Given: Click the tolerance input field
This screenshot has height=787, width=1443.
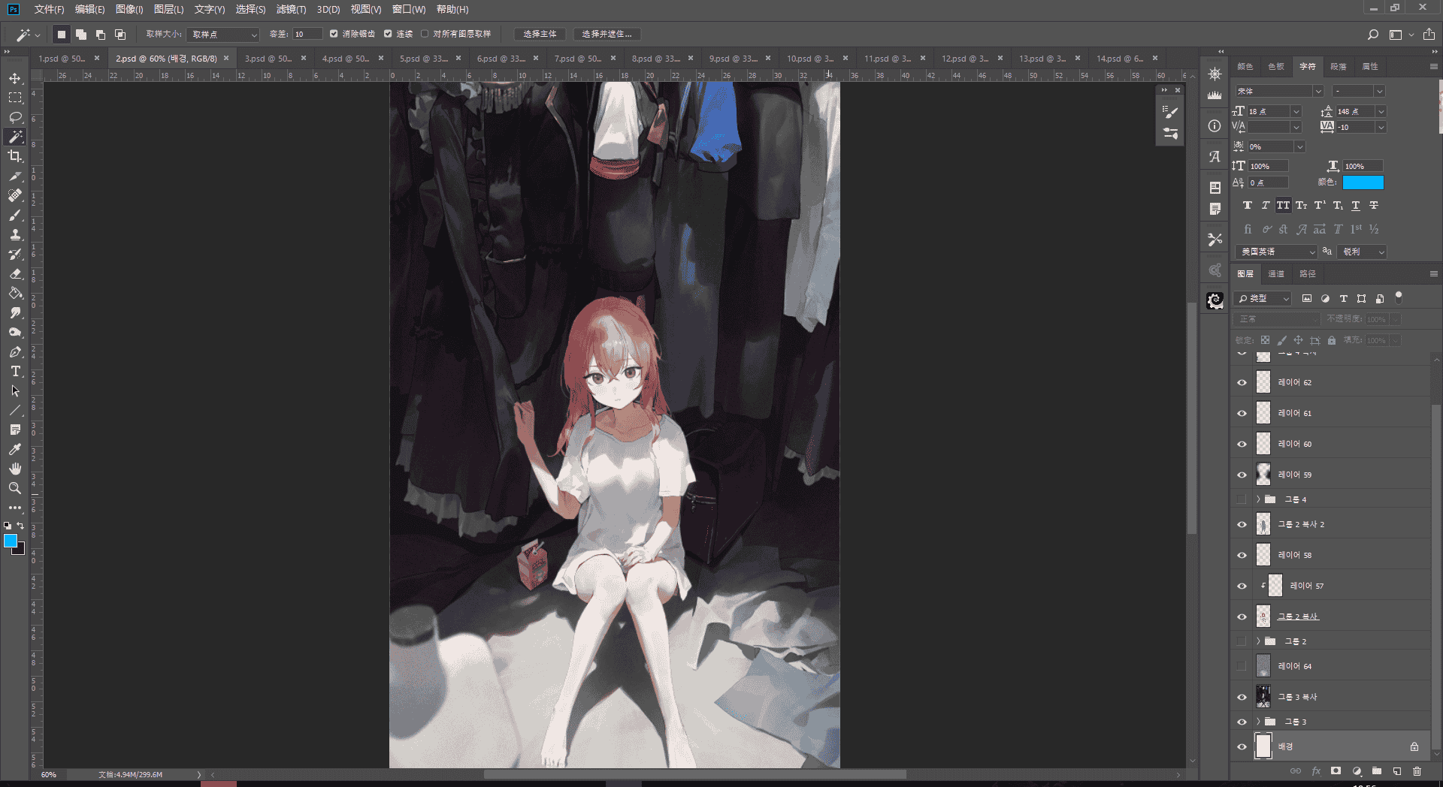Looking at the screenshot, I should (x=307, y=35).
